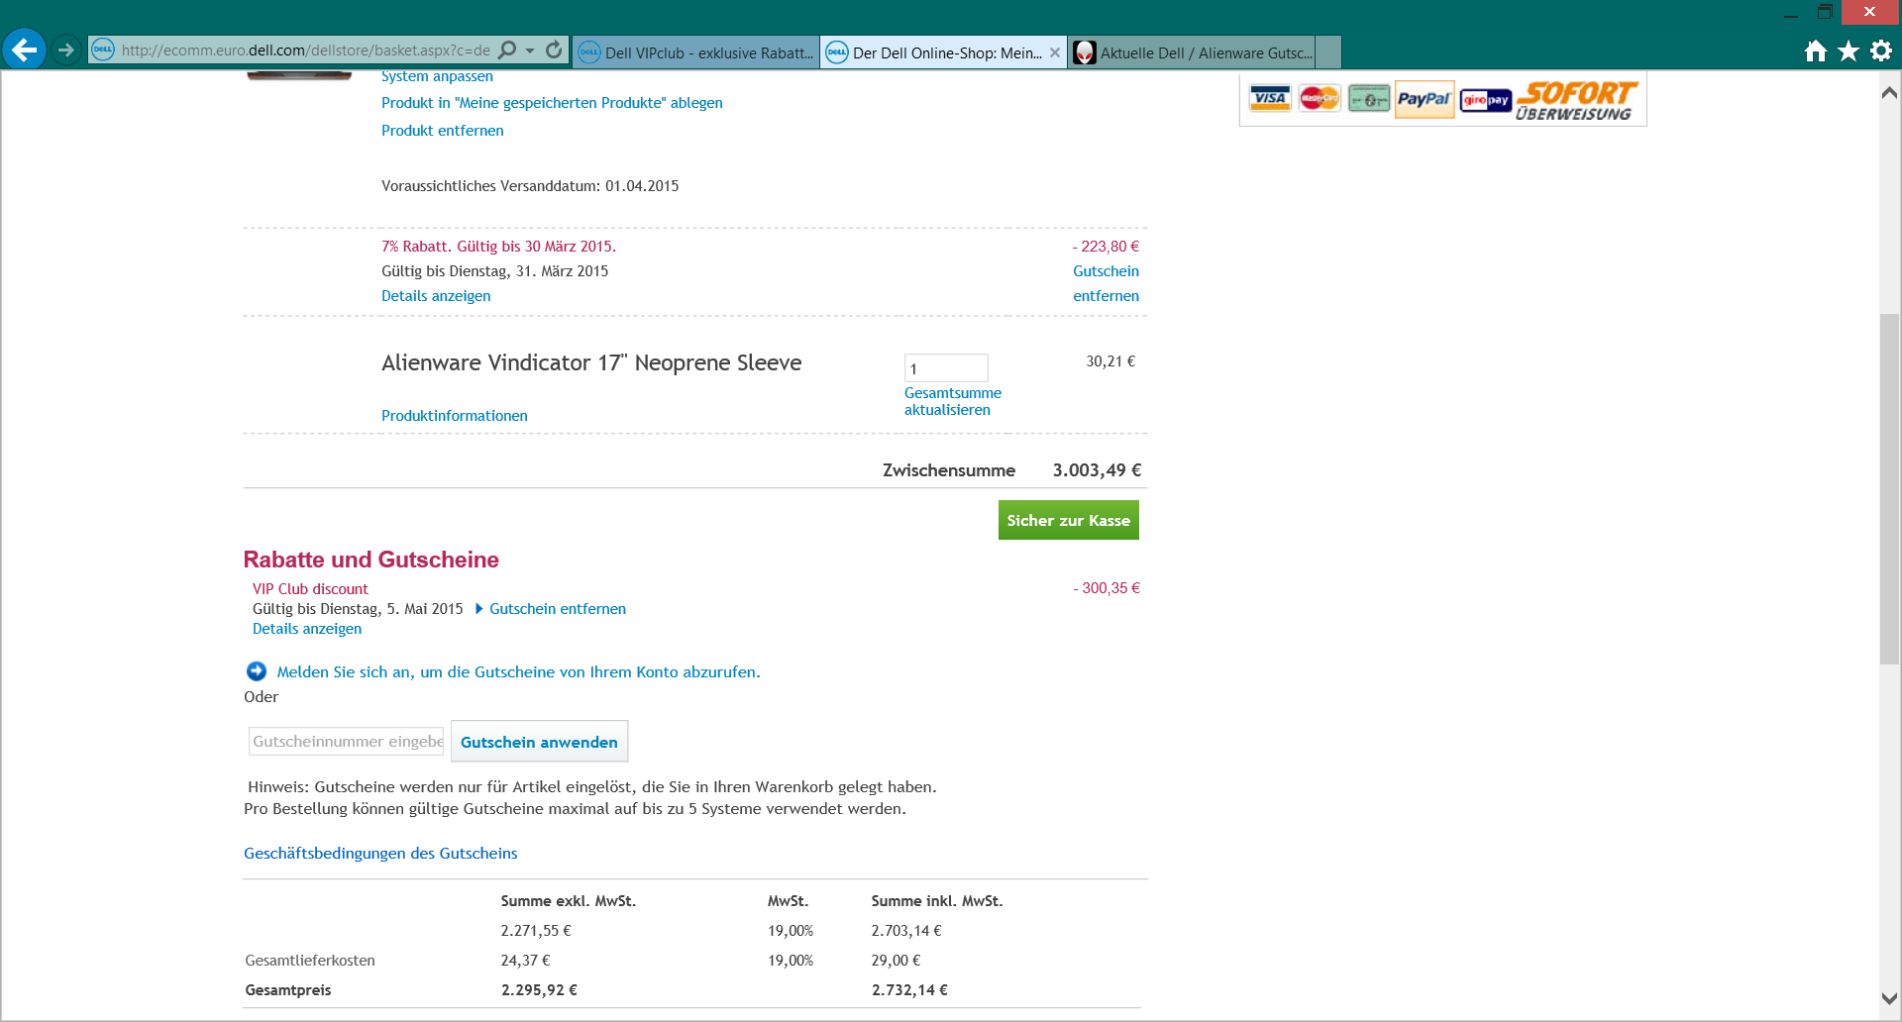Click the - 300,35 € discount amount

tap(1107, 588)
